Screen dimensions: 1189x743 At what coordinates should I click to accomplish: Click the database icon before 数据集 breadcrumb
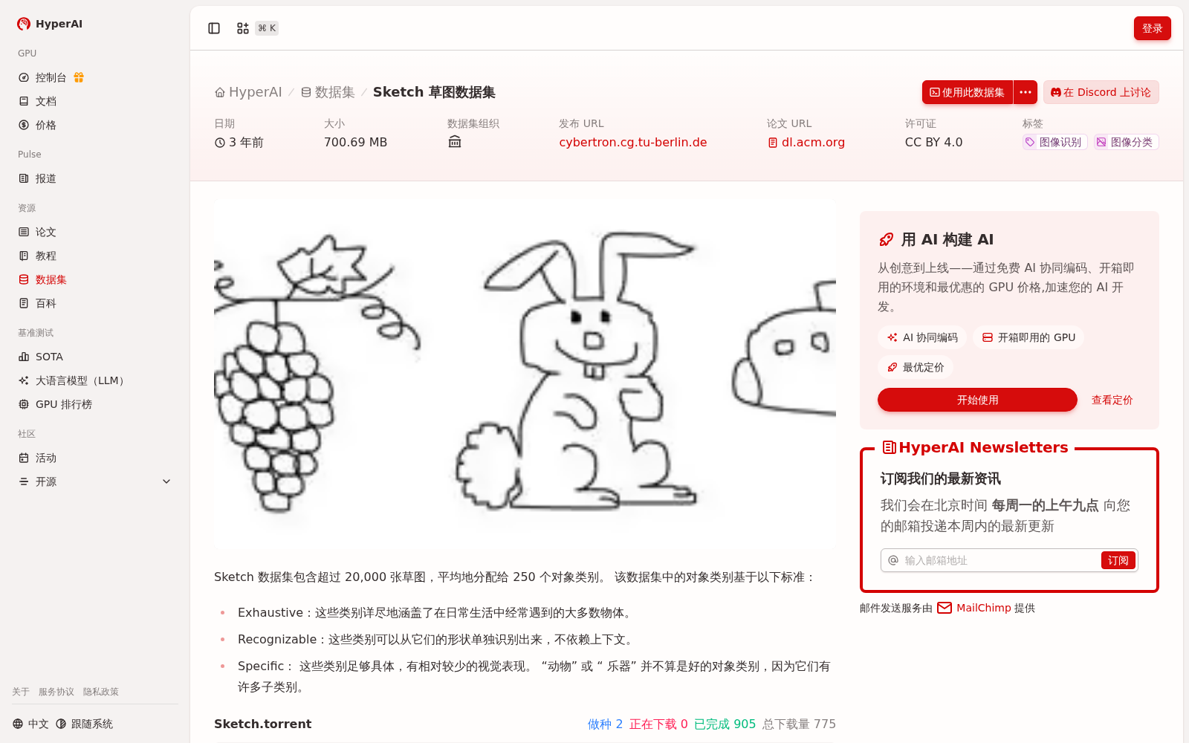306,92
